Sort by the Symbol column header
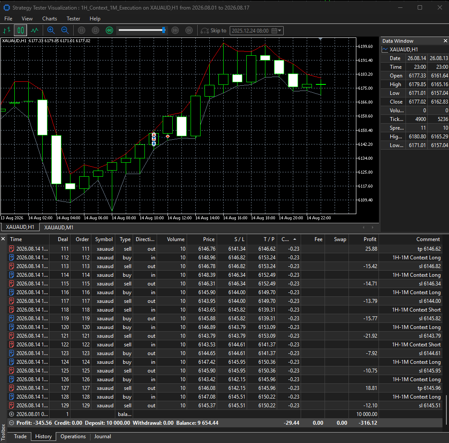Screen dimensions: 449x443 104,239
